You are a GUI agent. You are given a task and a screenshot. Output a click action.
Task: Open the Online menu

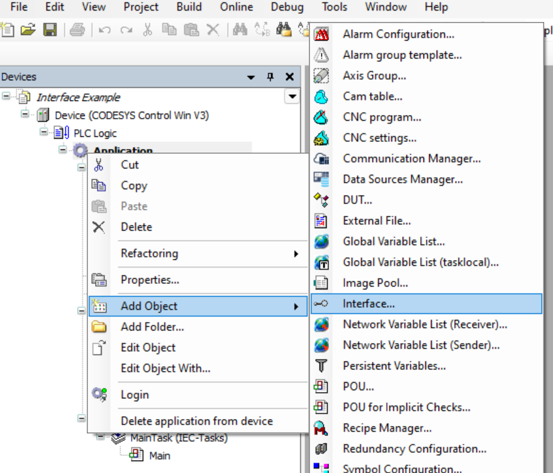237,7
